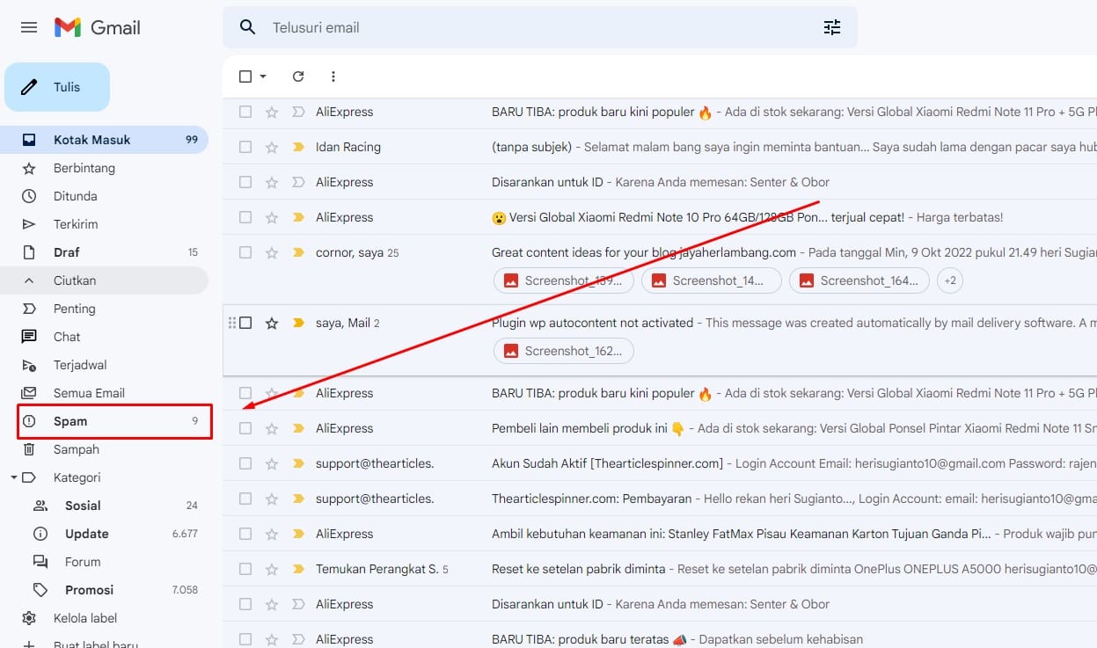Open Kelola label link
The height and width of the screenshot is (648, 1097).
pos(85,618)
